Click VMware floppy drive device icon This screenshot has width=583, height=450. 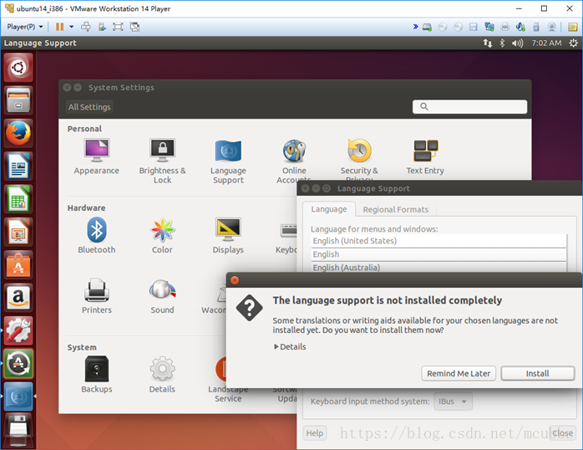(x=474, y=27)
